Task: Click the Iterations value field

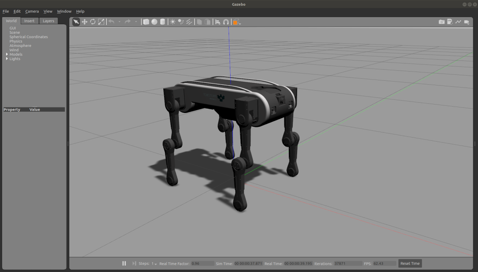Action: (348, 264)
